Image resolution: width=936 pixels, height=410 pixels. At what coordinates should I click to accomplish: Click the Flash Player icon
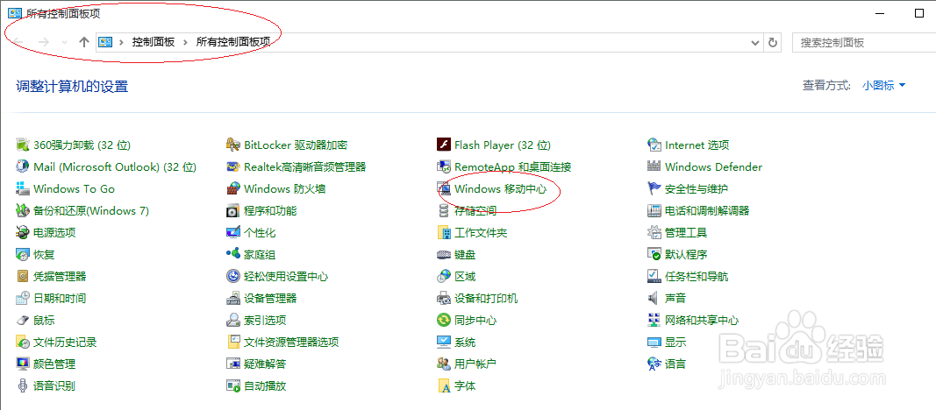point(444,145)
